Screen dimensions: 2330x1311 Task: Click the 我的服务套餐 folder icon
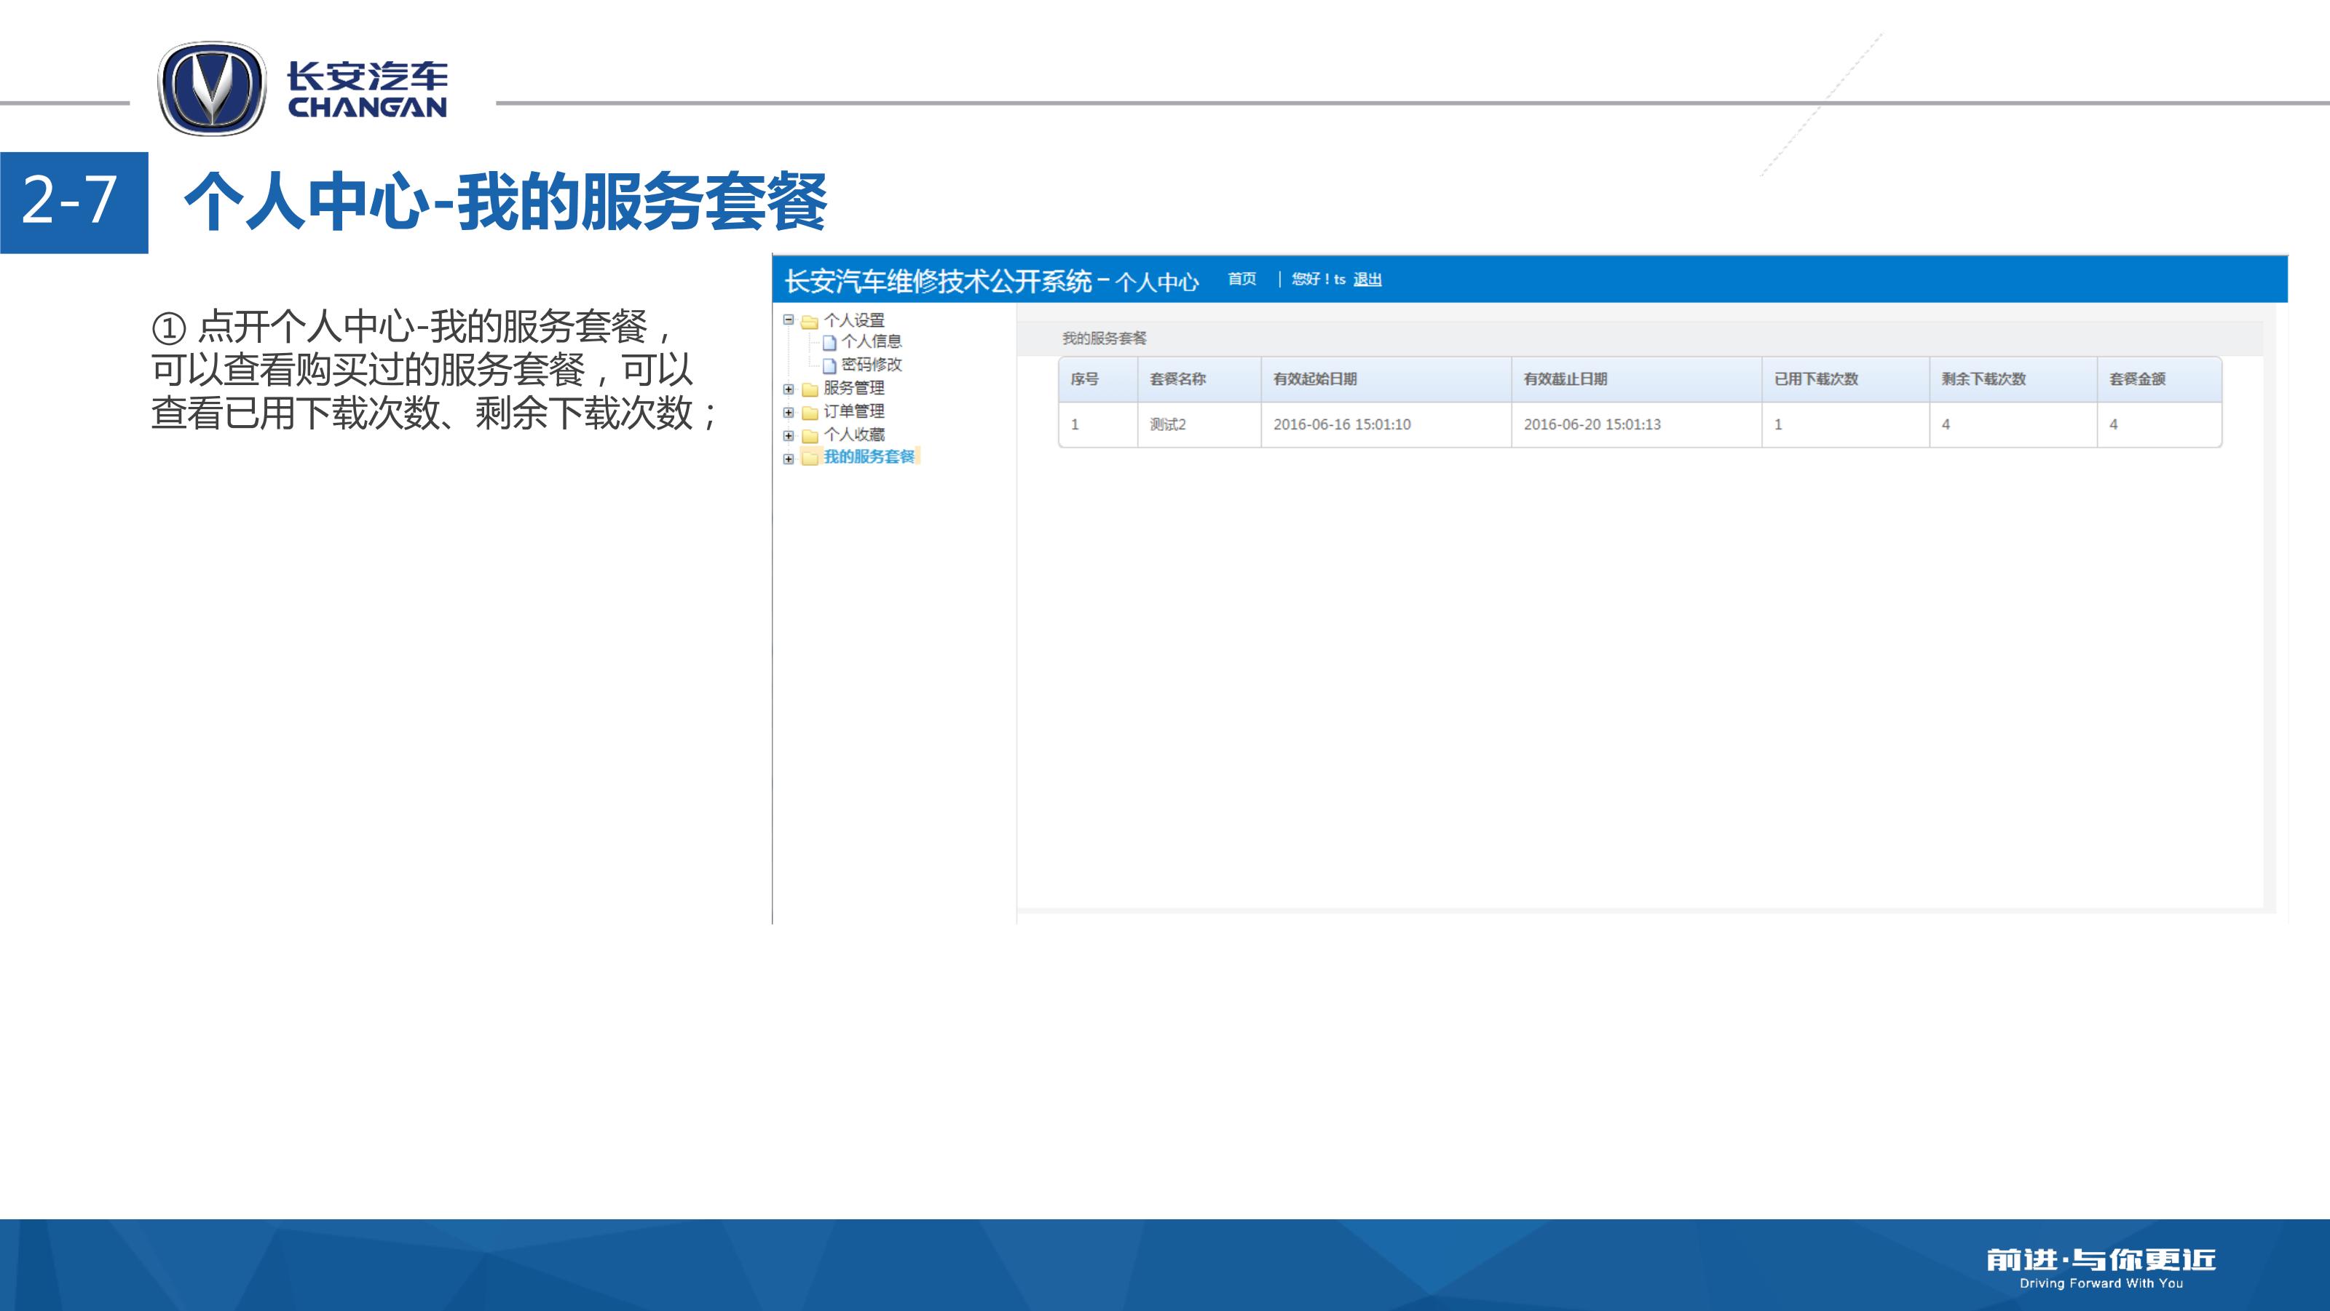point(810,459)
